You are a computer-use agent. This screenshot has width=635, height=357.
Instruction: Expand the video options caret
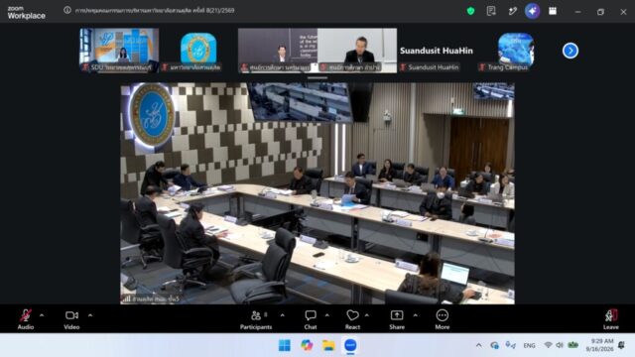(90, 315)
